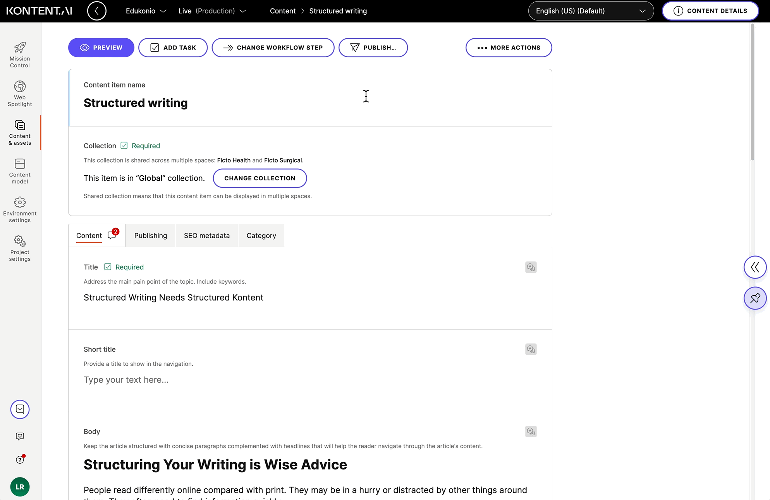Select Content & assets in the sidebar
Screen dimensions: 770x500
pyautogui.click(x=20, y=133)
